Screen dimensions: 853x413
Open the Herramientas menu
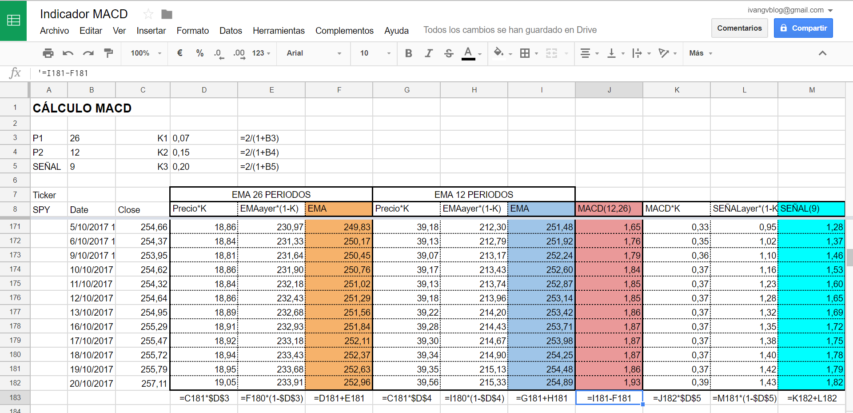coord(279,31)
